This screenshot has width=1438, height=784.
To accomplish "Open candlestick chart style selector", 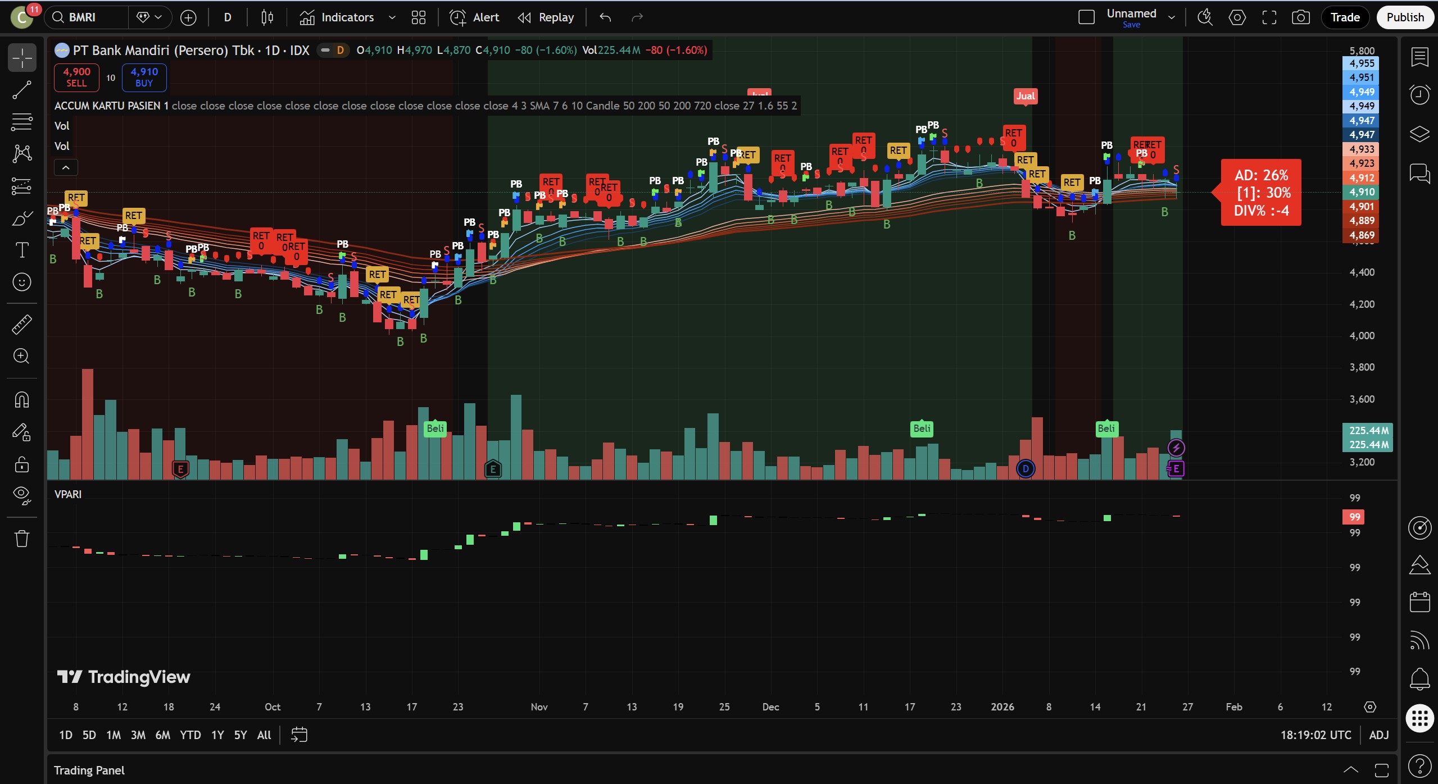I will pos(267,17).
